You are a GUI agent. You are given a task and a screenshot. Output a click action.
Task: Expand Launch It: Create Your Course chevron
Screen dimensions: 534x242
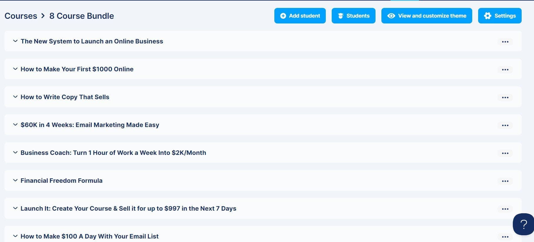(15, 208)
